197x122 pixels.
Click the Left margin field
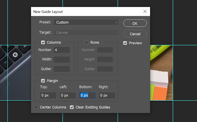[68, 95]
